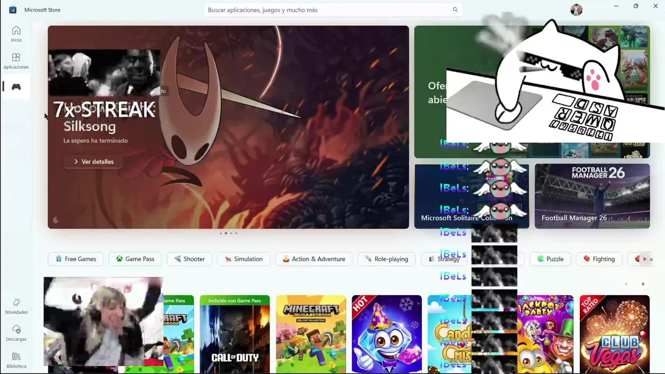Open Descargas in the sidebar

point(16,333)
